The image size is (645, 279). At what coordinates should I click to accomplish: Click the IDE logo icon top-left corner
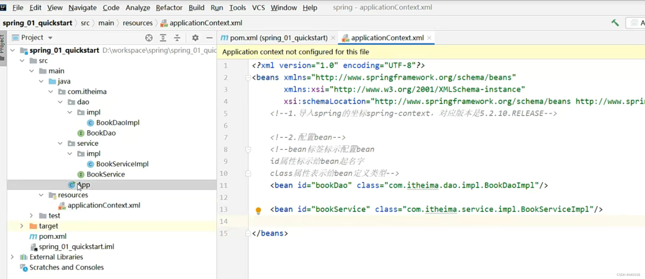click(4, 7)
